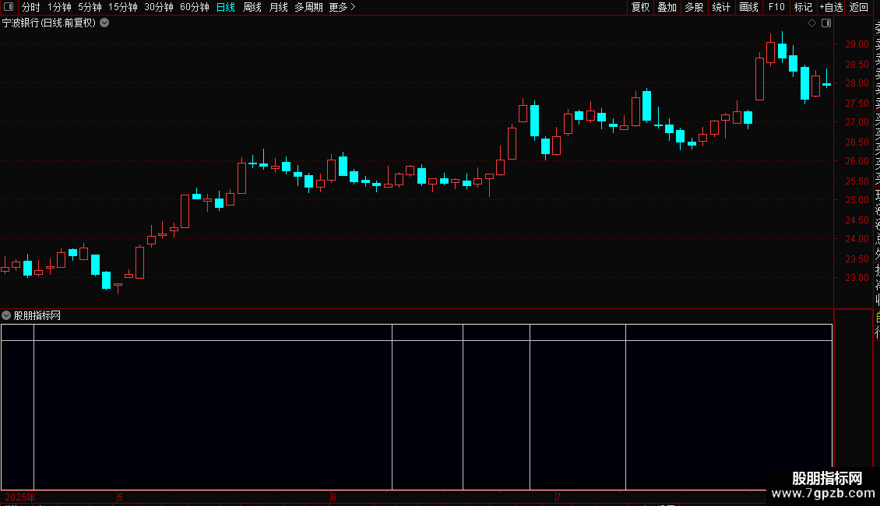Select the 5分钟 period
The width and height of the screenshot is (880, 506).
click(90, 7)
